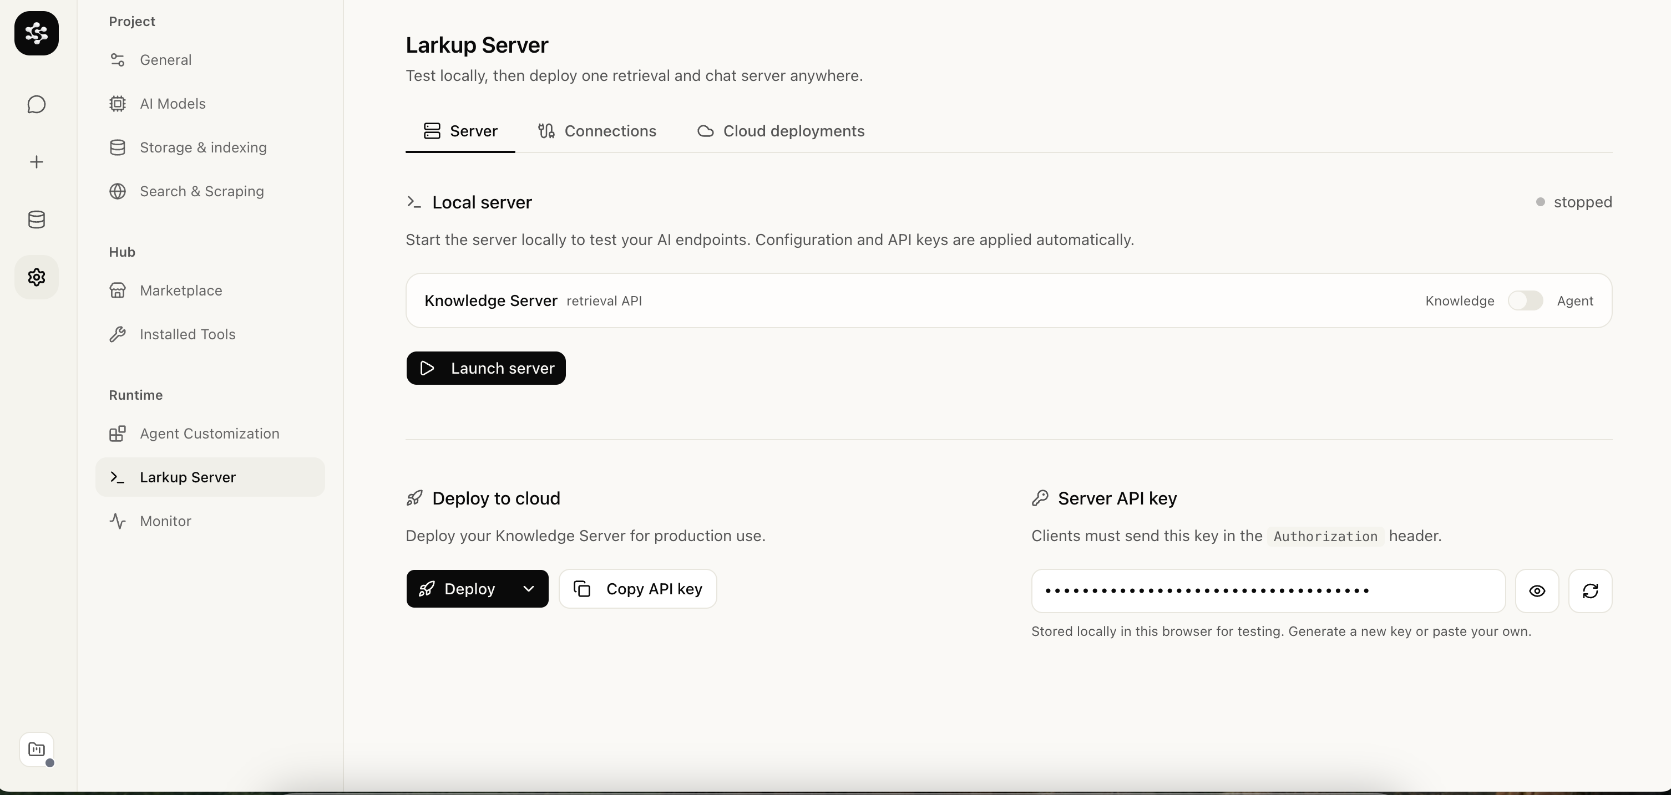1671x795 pixels.
Task: Click the Deploy button
Action: [x=459, y=589]
